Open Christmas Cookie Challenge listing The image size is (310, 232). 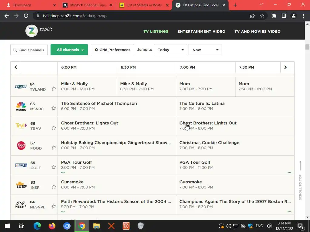[x=235, y=145]
